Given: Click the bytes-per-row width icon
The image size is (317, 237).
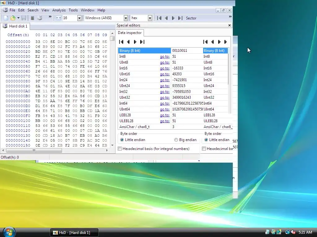Looking at the screenshot, I should 59,18.
